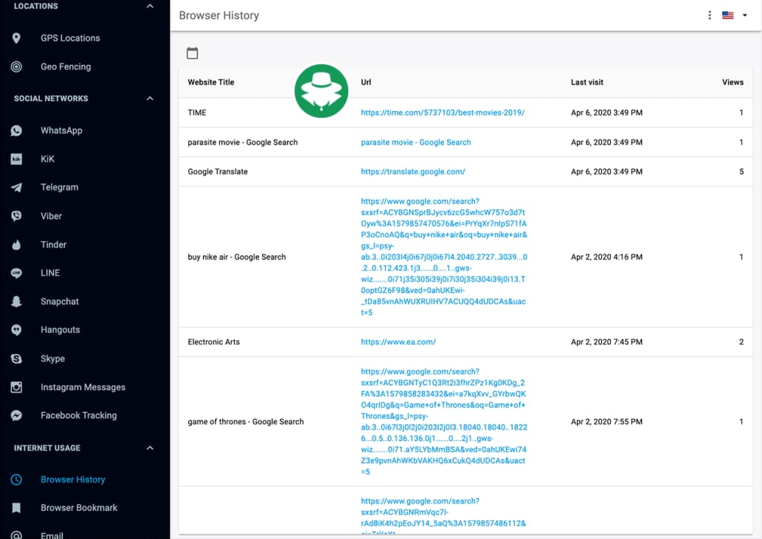Open the Telegram tracking section

click(16, 187)
